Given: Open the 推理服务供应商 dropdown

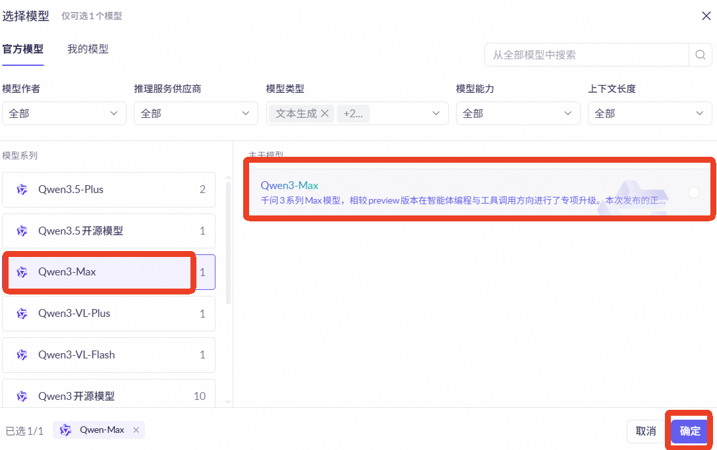Looking at the screenshot, I should (196, 113).
